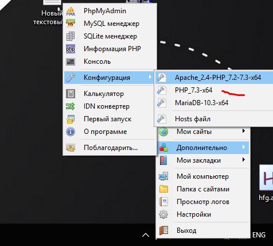Viewport: 273px width, 246px height.
Task: Open Информация PHP menu entry
Action: coord(110,49)
